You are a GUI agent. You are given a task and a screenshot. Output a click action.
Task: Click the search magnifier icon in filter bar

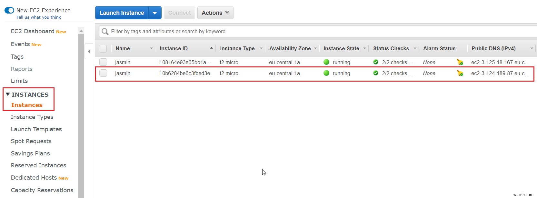105,32
